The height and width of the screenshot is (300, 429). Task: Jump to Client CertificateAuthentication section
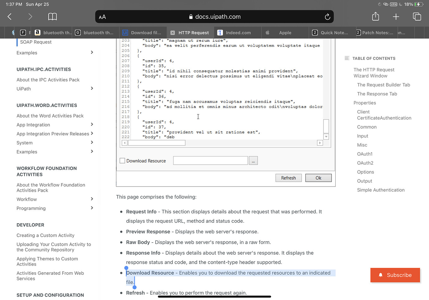384,115
